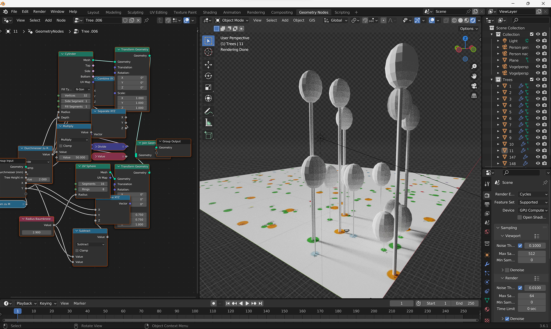Select the Annotate pencil tool
The width and height of the screenshot is (551, 329).
tap(208, 111)
